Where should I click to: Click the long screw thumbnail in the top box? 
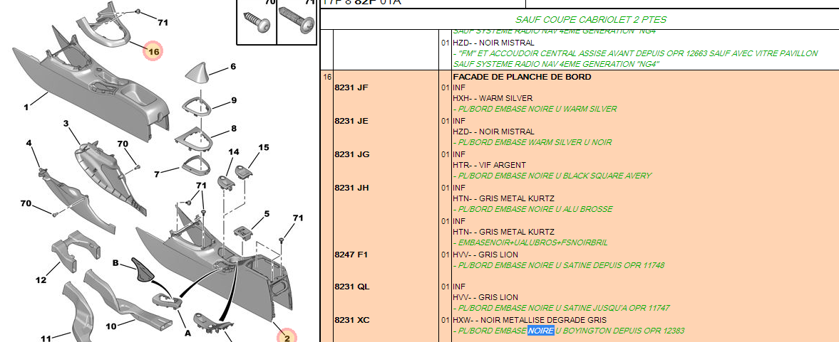[297, 19]
